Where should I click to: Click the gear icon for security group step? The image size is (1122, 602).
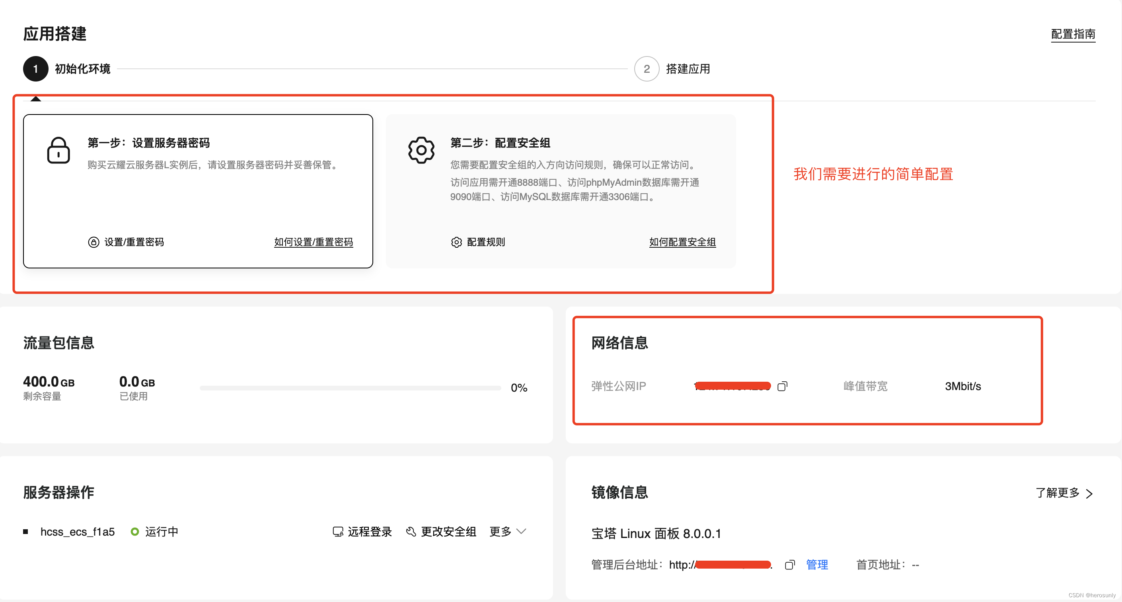(421, 150)
